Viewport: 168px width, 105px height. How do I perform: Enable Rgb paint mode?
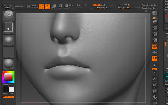pyautogui.click(x=79, y=5)
